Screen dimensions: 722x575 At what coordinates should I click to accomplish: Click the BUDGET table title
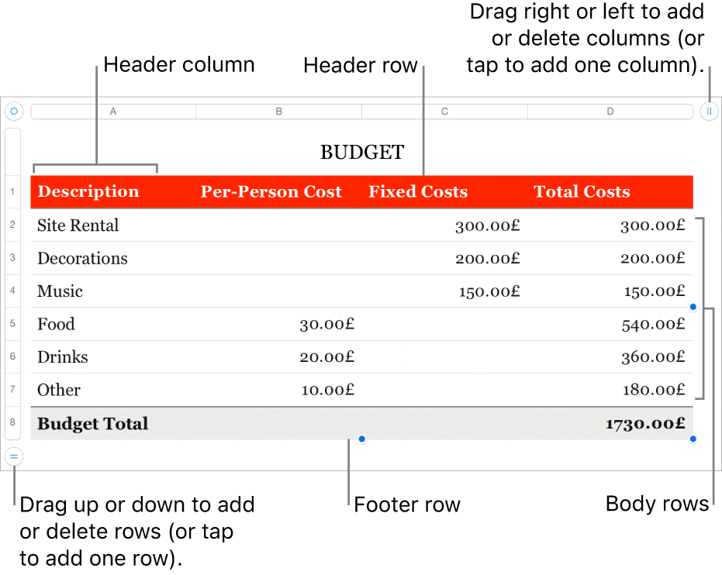click(x=362, y=152)
